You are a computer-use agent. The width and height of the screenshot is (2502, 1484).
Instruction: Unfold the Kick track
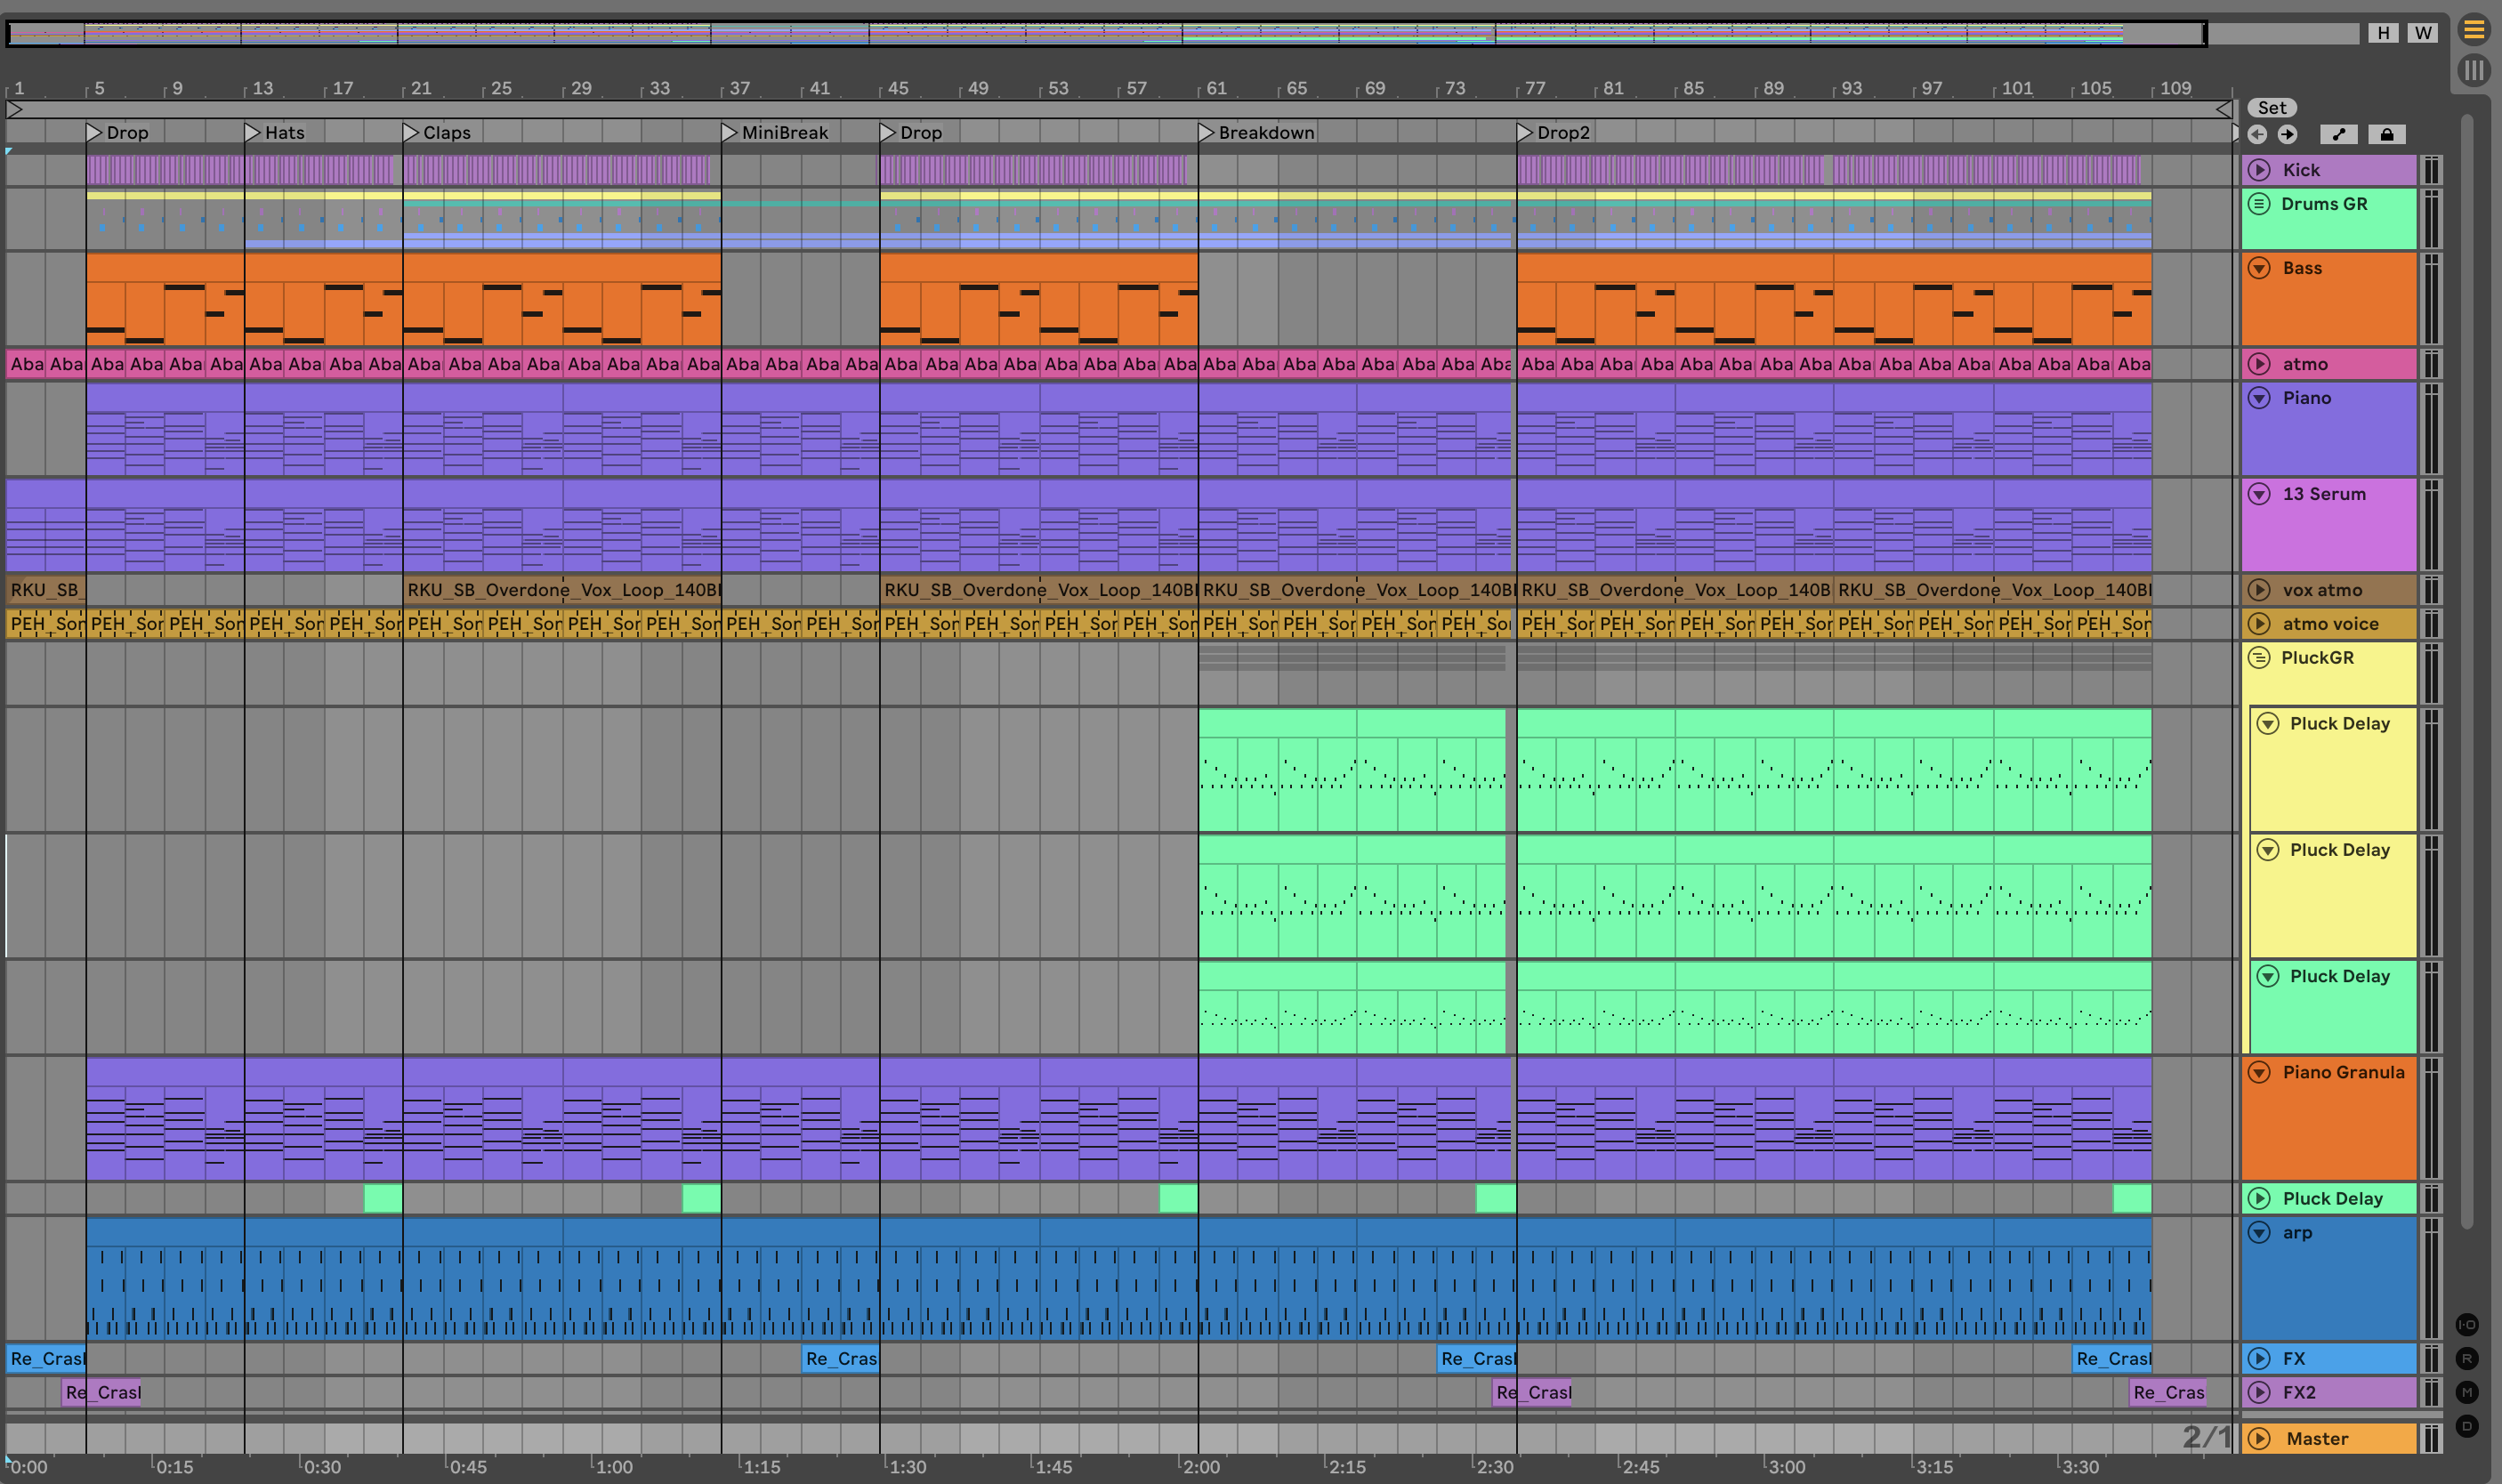point(2259,170)
